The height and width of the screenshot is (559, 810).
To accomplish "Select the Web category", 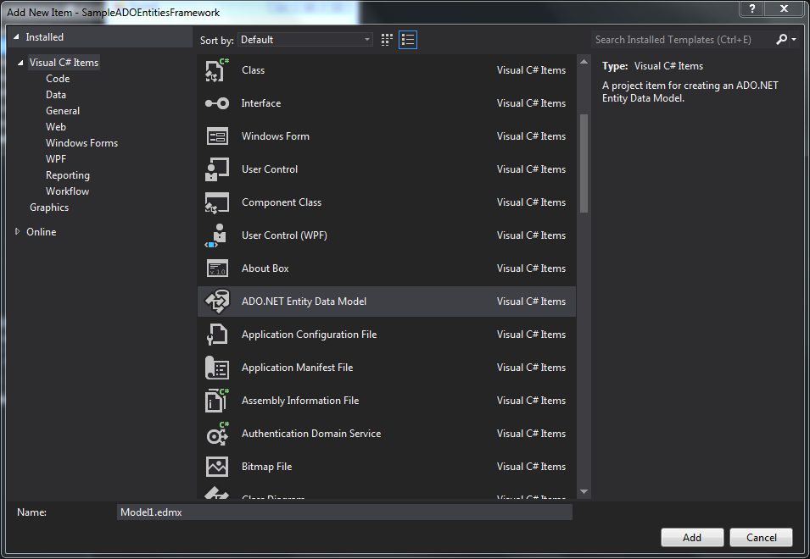I will (x=56, y=126).
